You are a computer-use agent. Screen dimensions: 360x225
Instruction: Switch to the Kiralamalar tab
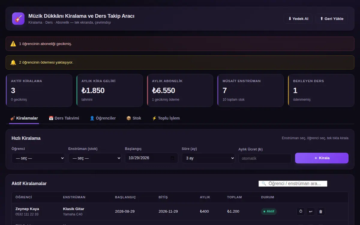point(24,118)
